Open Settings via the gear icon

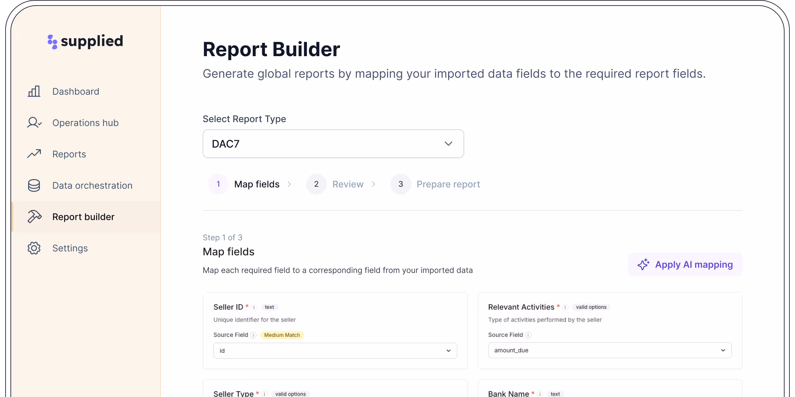click(34, 248)
